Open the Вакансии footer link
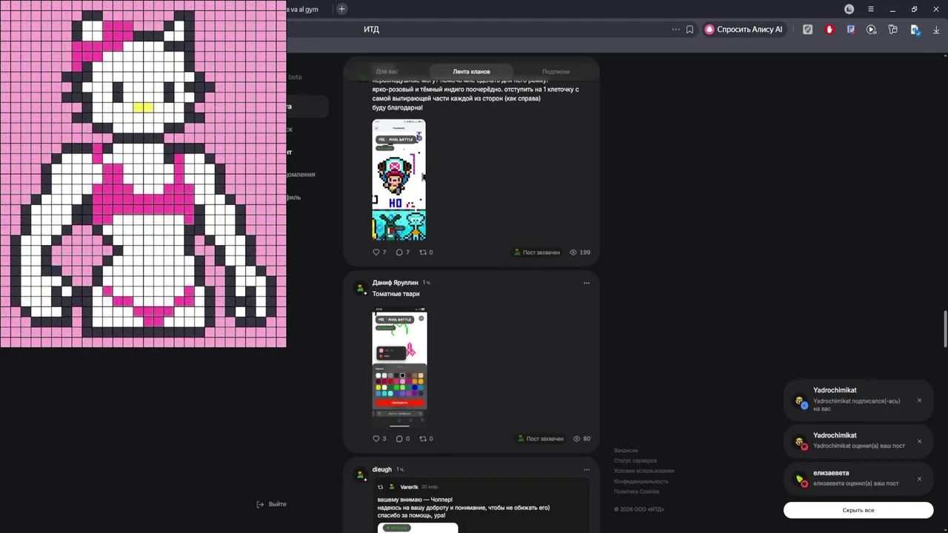This screenshot has height=533, width=948. click(x=626, y=451)
